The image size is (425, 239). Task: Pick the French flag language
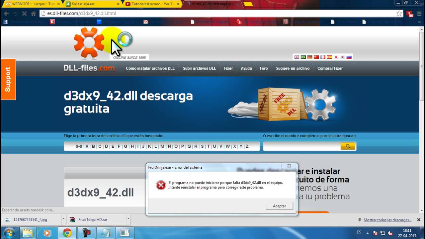(x=323, y=57)
